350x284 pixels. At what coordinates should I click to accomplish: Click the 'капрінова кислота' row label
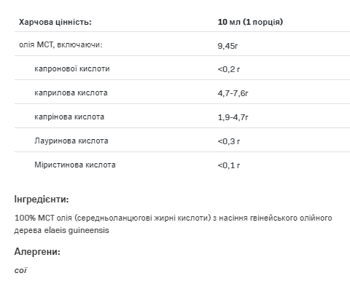[69, 117]
